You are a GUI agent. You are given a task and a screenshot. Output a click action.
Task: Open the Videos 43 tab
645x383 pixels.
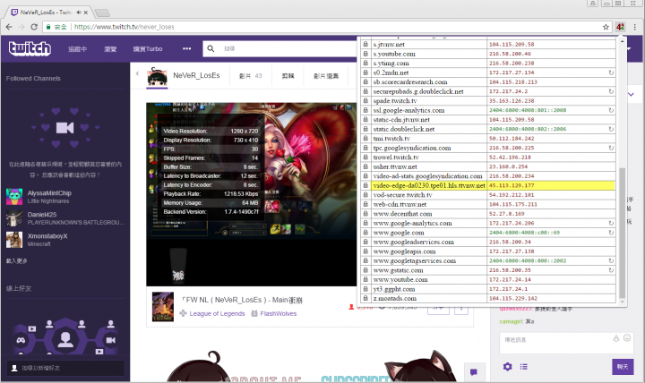click(251, 76)
